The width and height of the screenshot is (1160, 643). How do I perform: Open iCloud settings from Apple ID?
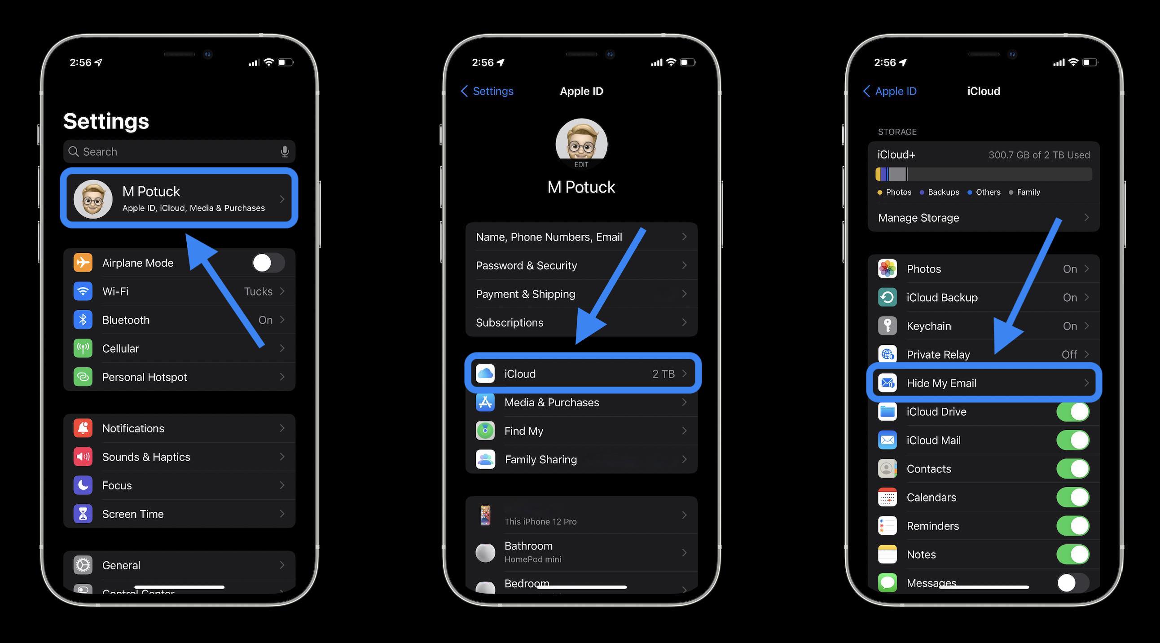click(581, 373)
